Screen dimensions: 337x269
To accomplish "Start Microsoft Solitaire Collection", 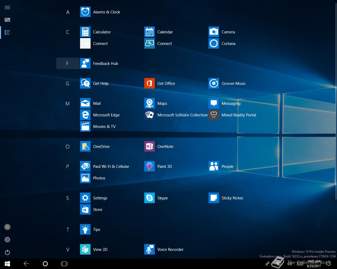I will (x=176, y=115).
